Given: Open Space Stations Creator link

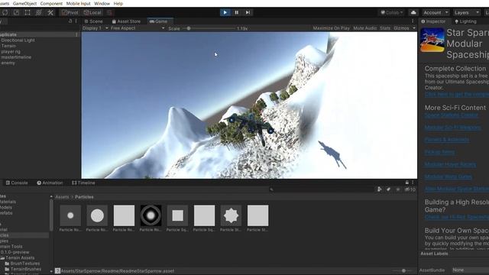Looking at the screenshot, I should [x=452, y=115].
